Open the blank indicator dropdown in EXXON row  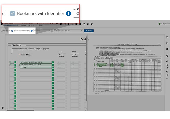tap(12, 67)
